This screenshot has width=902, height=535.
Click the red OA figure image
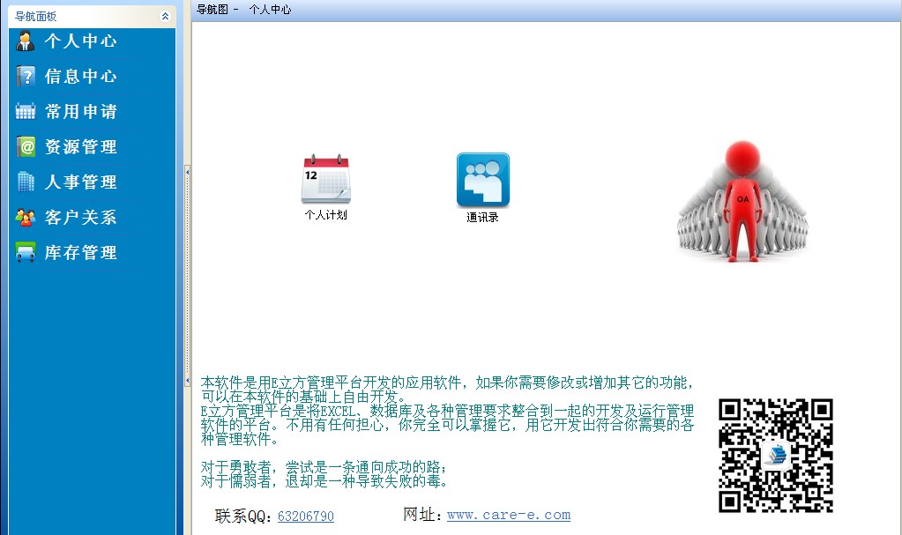[742, 201]
